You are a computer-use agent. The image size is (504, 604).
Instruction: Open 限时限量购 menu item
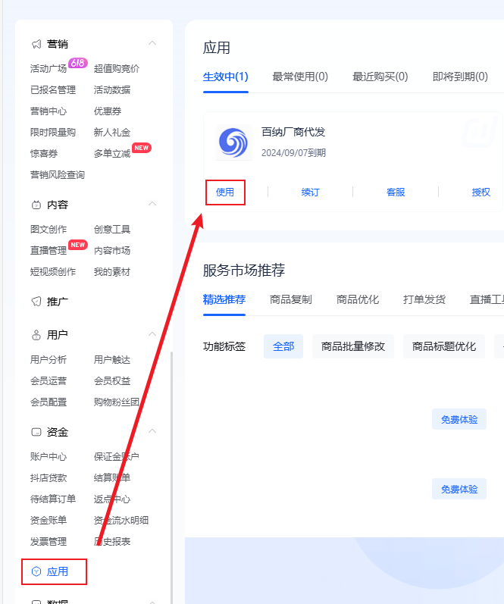(53, 133)
